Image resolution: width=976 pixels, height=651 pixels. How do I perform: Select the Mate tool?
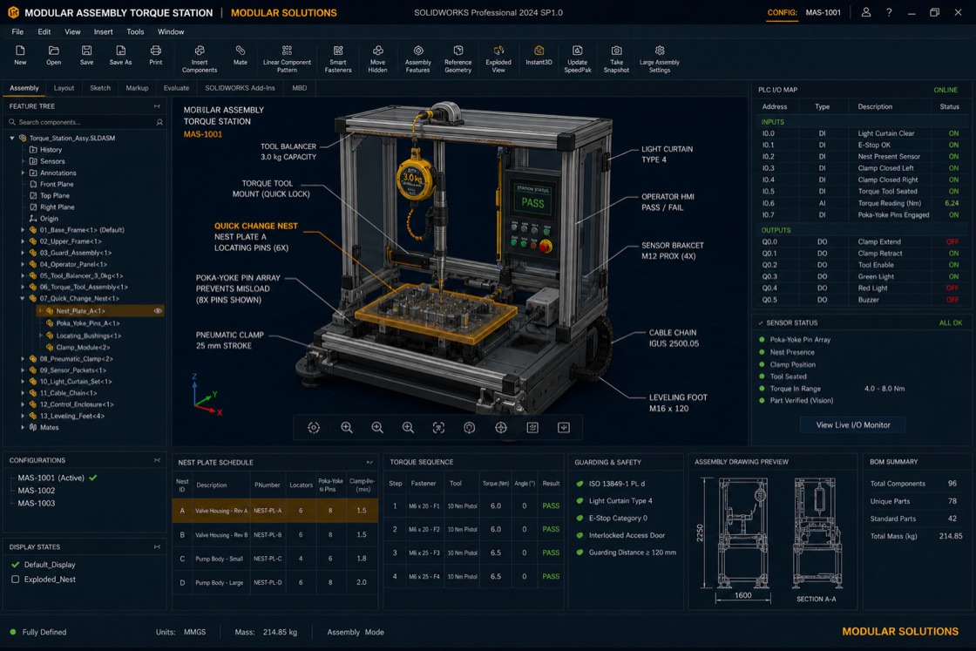[241, 55]
